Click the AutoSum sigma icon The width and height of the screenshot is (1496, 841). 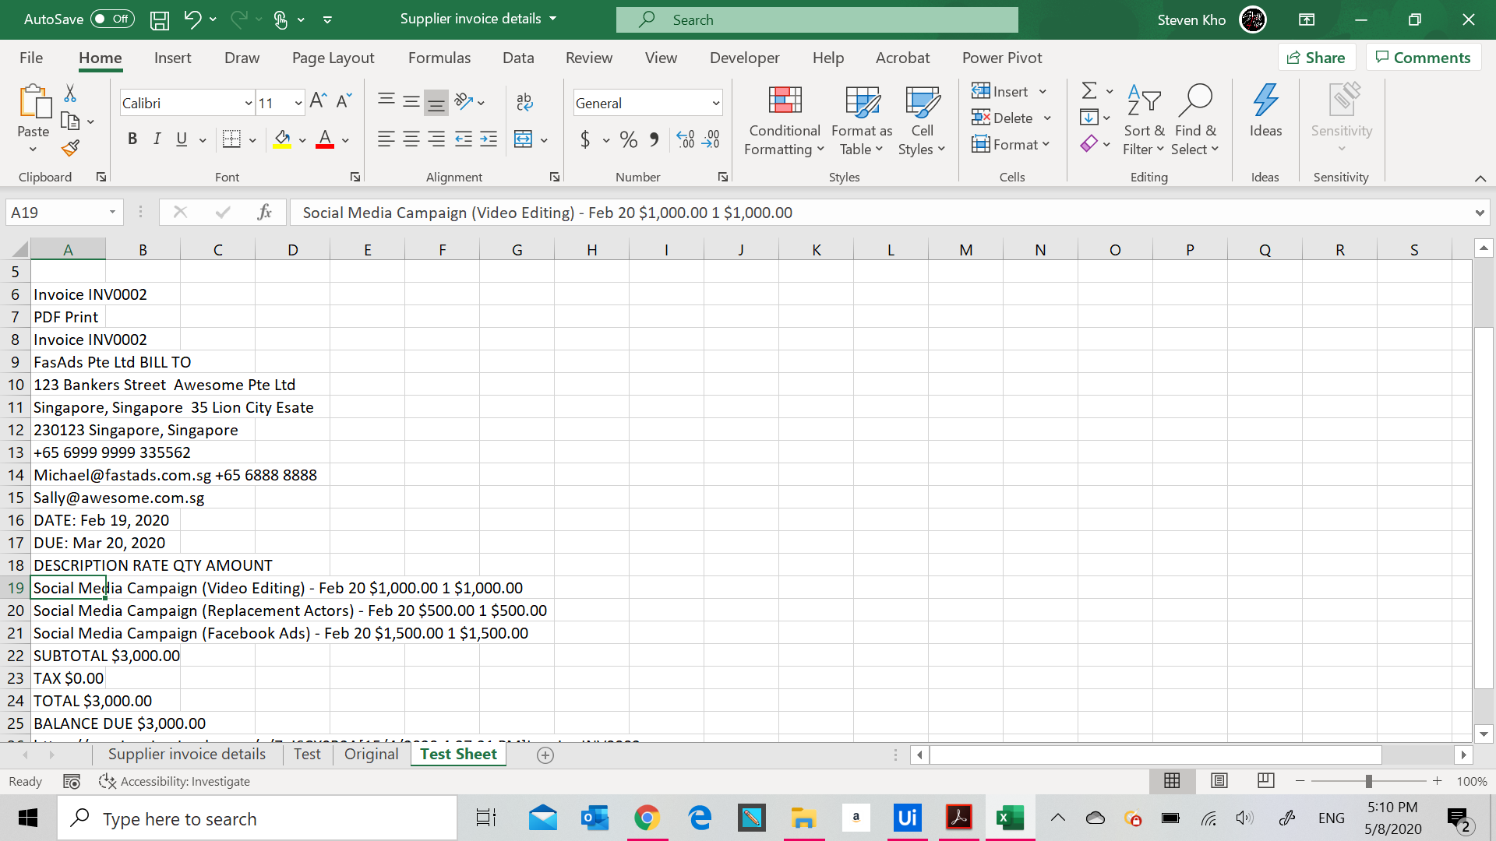(x=1089, y=91)
